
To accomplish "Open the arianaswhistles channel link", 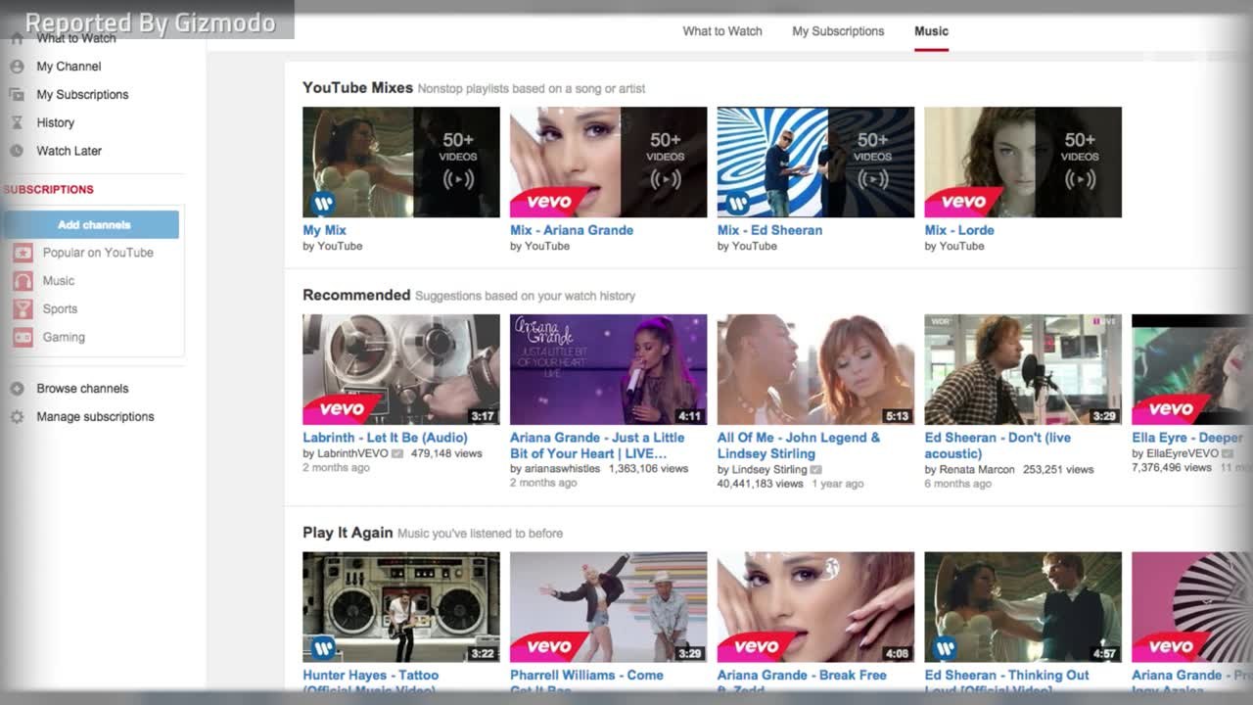I will [x=564, y=469].
